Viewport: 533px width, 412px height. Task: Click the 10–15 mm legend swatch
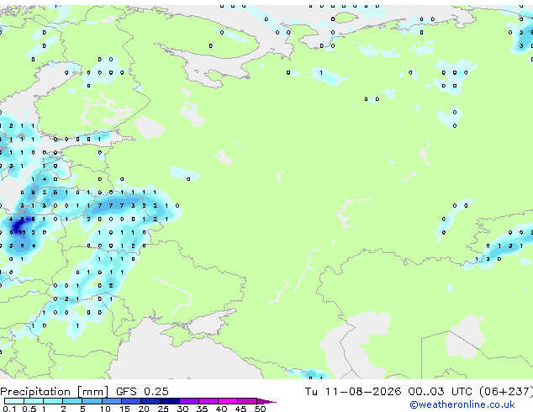(x=111, y=401)
